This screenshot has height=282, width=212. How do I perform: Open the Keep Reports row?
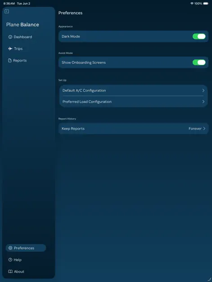click(133, 128)
